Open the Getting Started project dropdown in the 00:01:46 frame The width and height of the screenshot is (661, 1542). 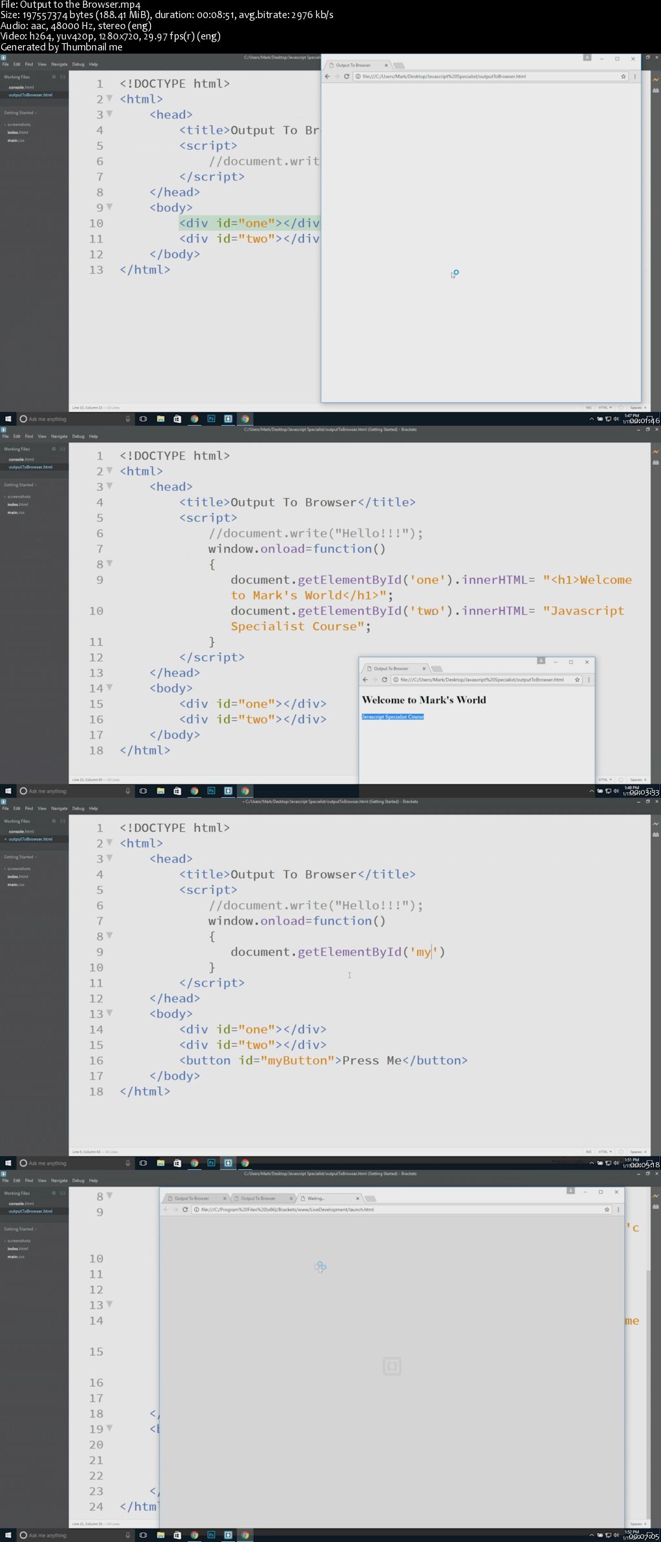(20, 112)
